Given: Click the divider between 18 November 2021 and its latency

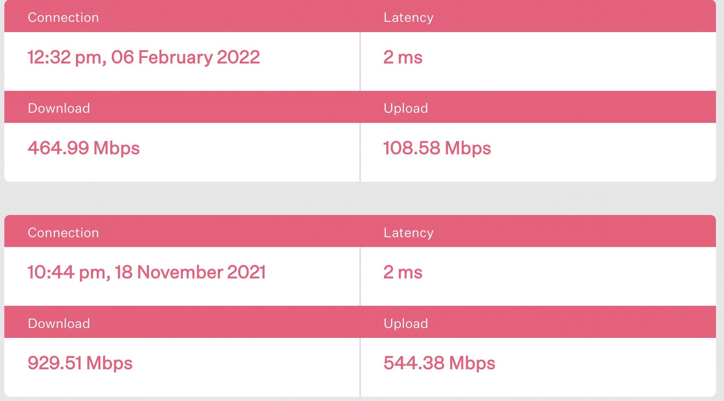Looking at the screenshot, I should pyautogui.click(x=360, y=276).
